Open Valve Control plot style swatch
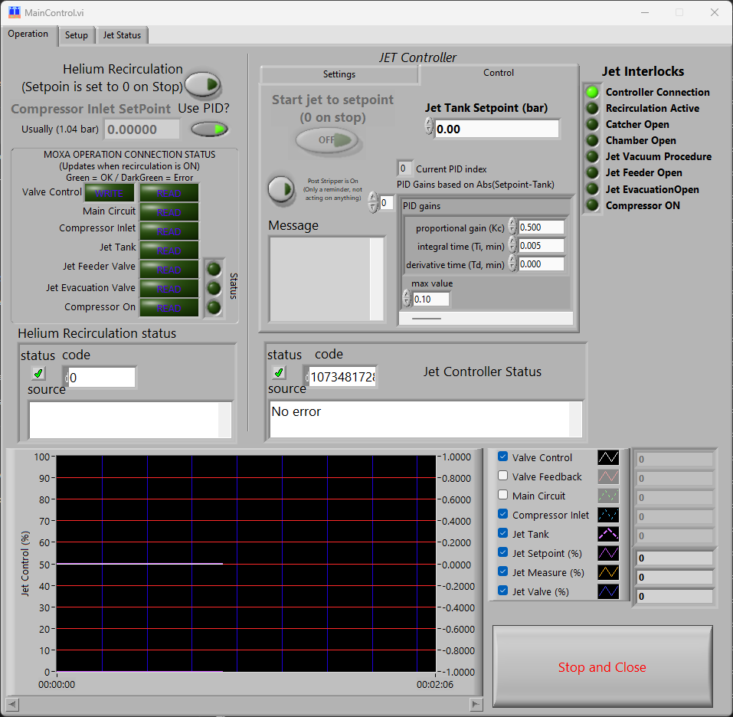 608,457
